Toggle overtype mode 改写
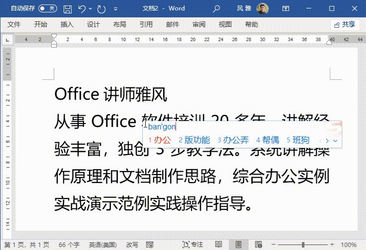 (x=132, y=245)
